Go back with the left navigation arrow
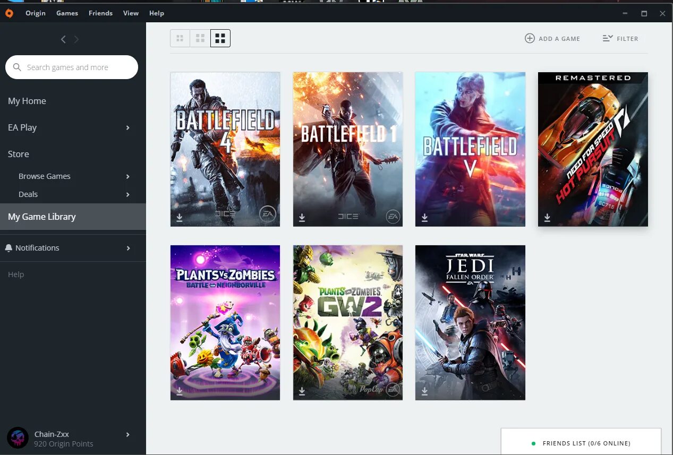The width and height of the screenshot is (673, 455). [63, 39]
